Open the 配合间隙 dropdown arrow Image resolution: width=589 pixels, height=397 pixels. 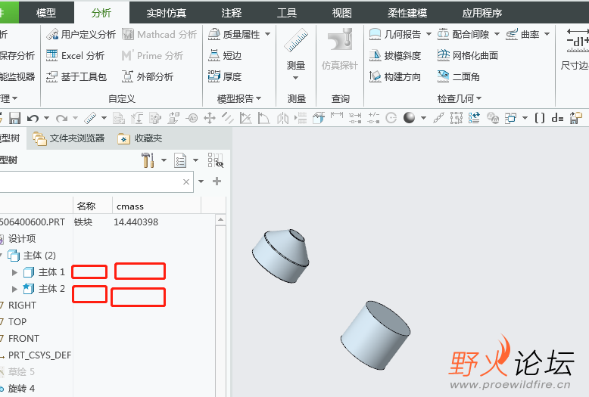tap(497, 34)
